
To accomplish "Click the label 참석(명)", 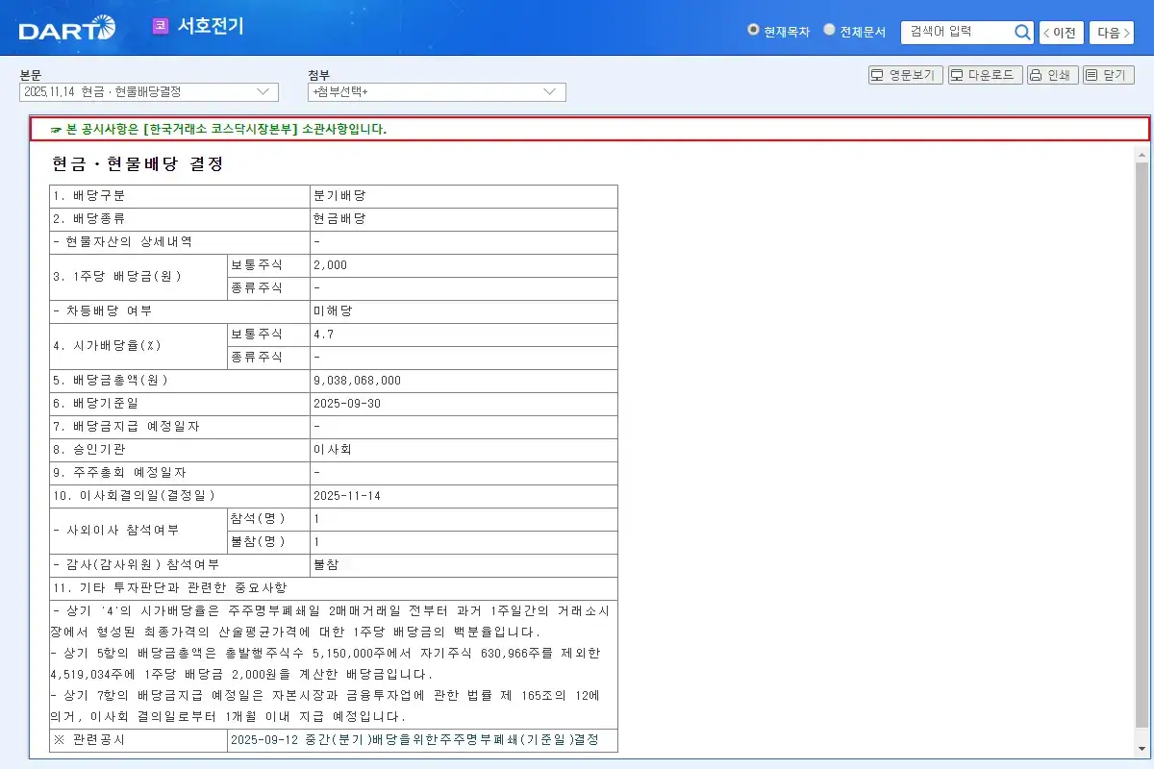I will pos(258,519).
